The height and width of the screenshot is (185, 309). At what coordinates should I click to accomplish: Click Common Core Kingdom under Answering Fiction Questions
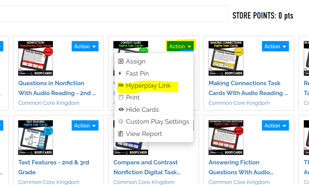click(x=239, y=182)
